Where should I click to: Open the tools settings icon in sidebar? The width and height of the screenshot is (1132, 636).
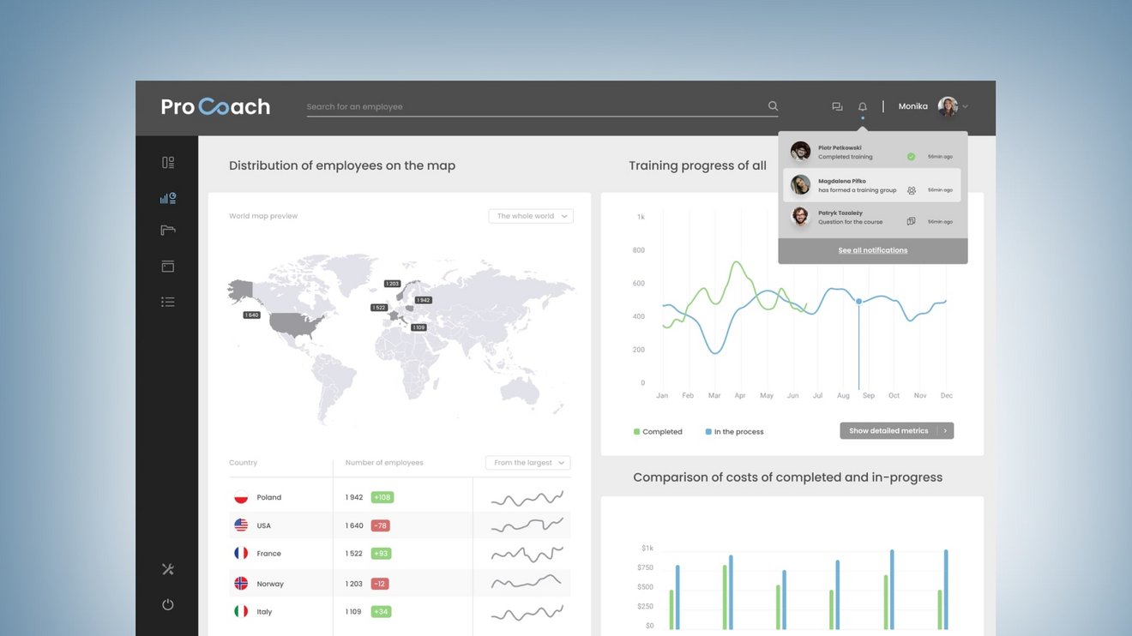pyautogui.click(x=168, y=569)
